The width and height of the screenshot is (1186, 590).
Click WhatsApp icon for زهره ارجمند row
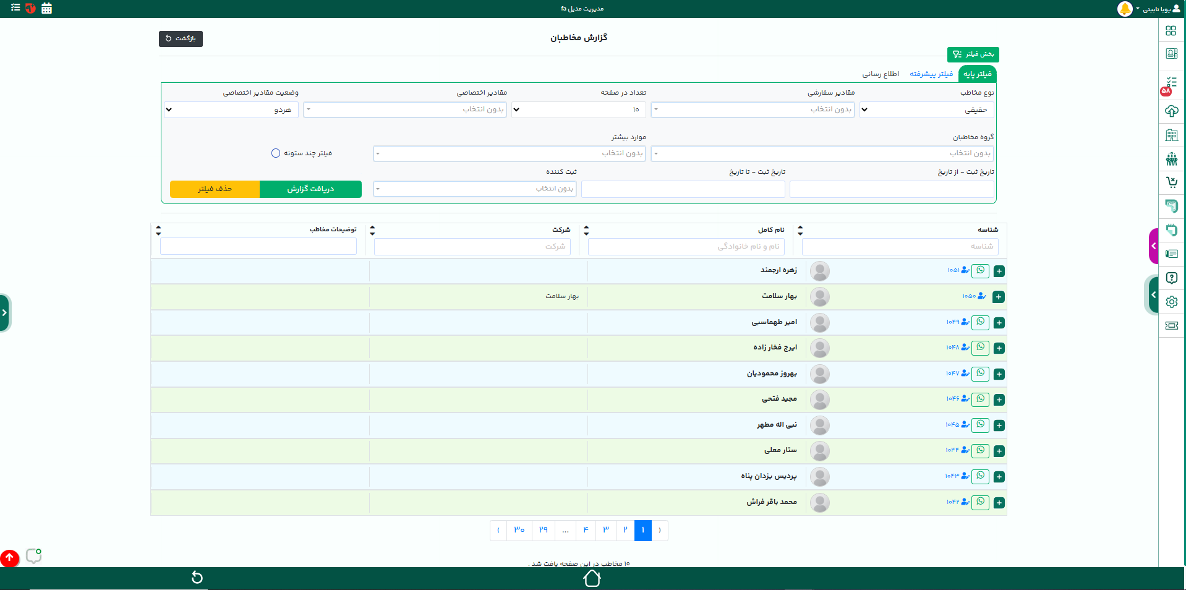[980, 271]
